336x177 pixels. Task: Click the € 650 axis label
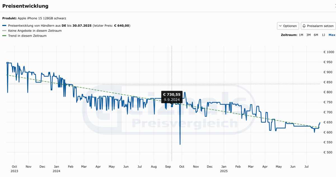[328, 122]
